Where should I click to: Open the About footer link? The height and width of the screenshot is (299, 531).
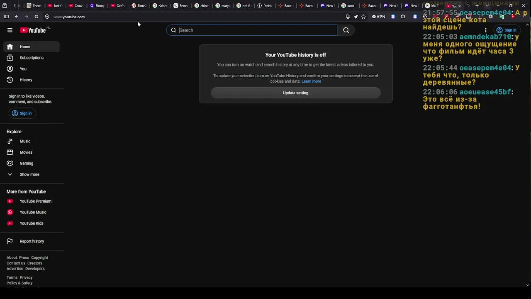[12, 258]
